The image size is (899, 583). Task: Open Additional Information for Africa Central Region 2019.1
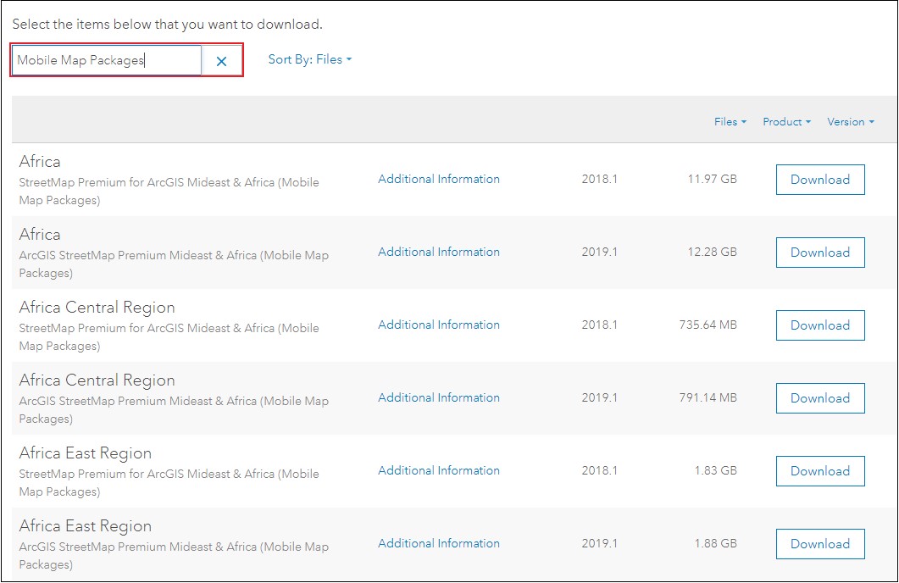(x=439, y=397)
